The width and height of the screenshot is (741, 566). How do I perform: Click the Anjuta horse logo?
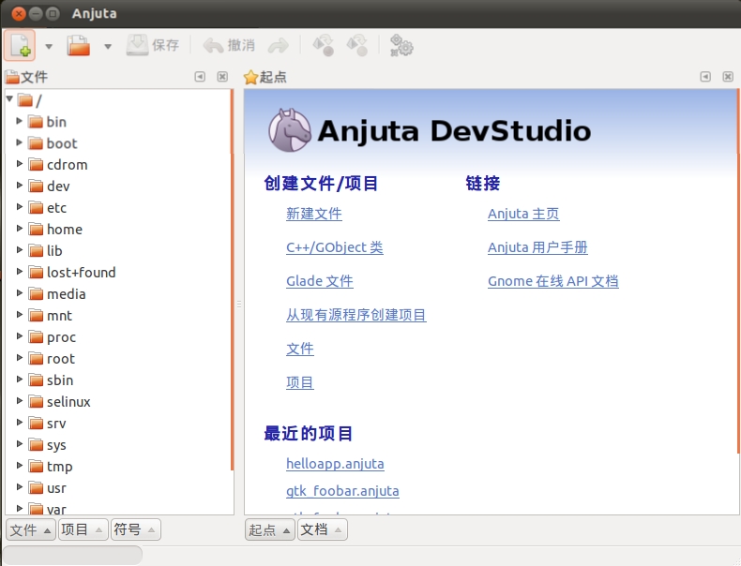tap(290, 130)
